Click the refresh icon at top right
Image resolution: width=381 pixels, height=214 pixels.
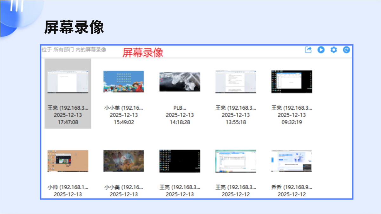[346, 50]
